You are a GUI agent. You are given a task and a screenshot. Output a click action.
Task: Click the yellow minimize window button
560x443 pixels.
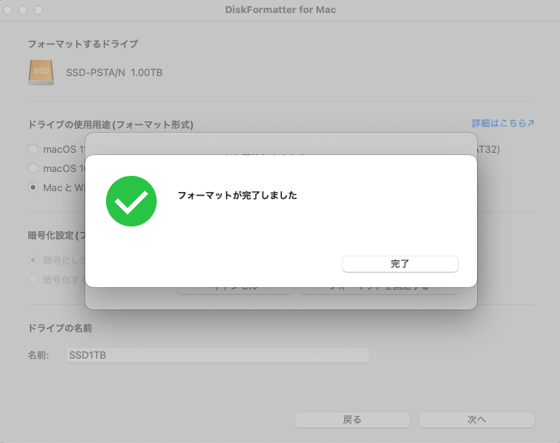(24, 10)
